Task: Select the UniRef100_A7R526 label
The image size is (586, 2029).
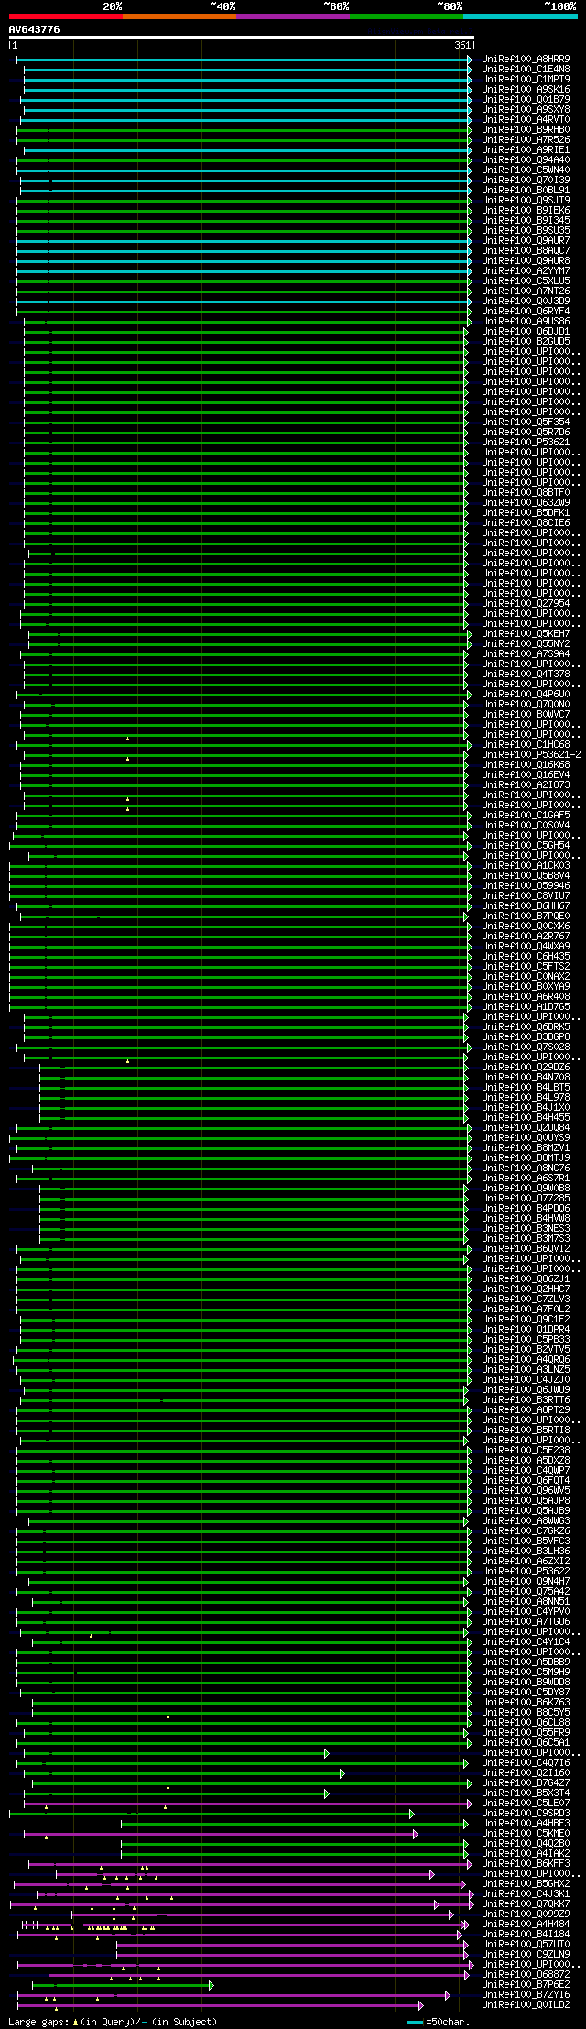Action: 526,140
